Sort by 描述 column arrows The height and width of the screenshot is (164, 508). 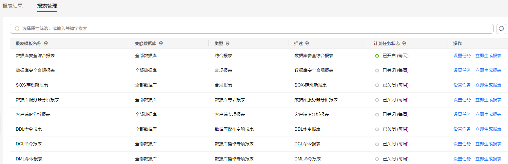[307, 43]
